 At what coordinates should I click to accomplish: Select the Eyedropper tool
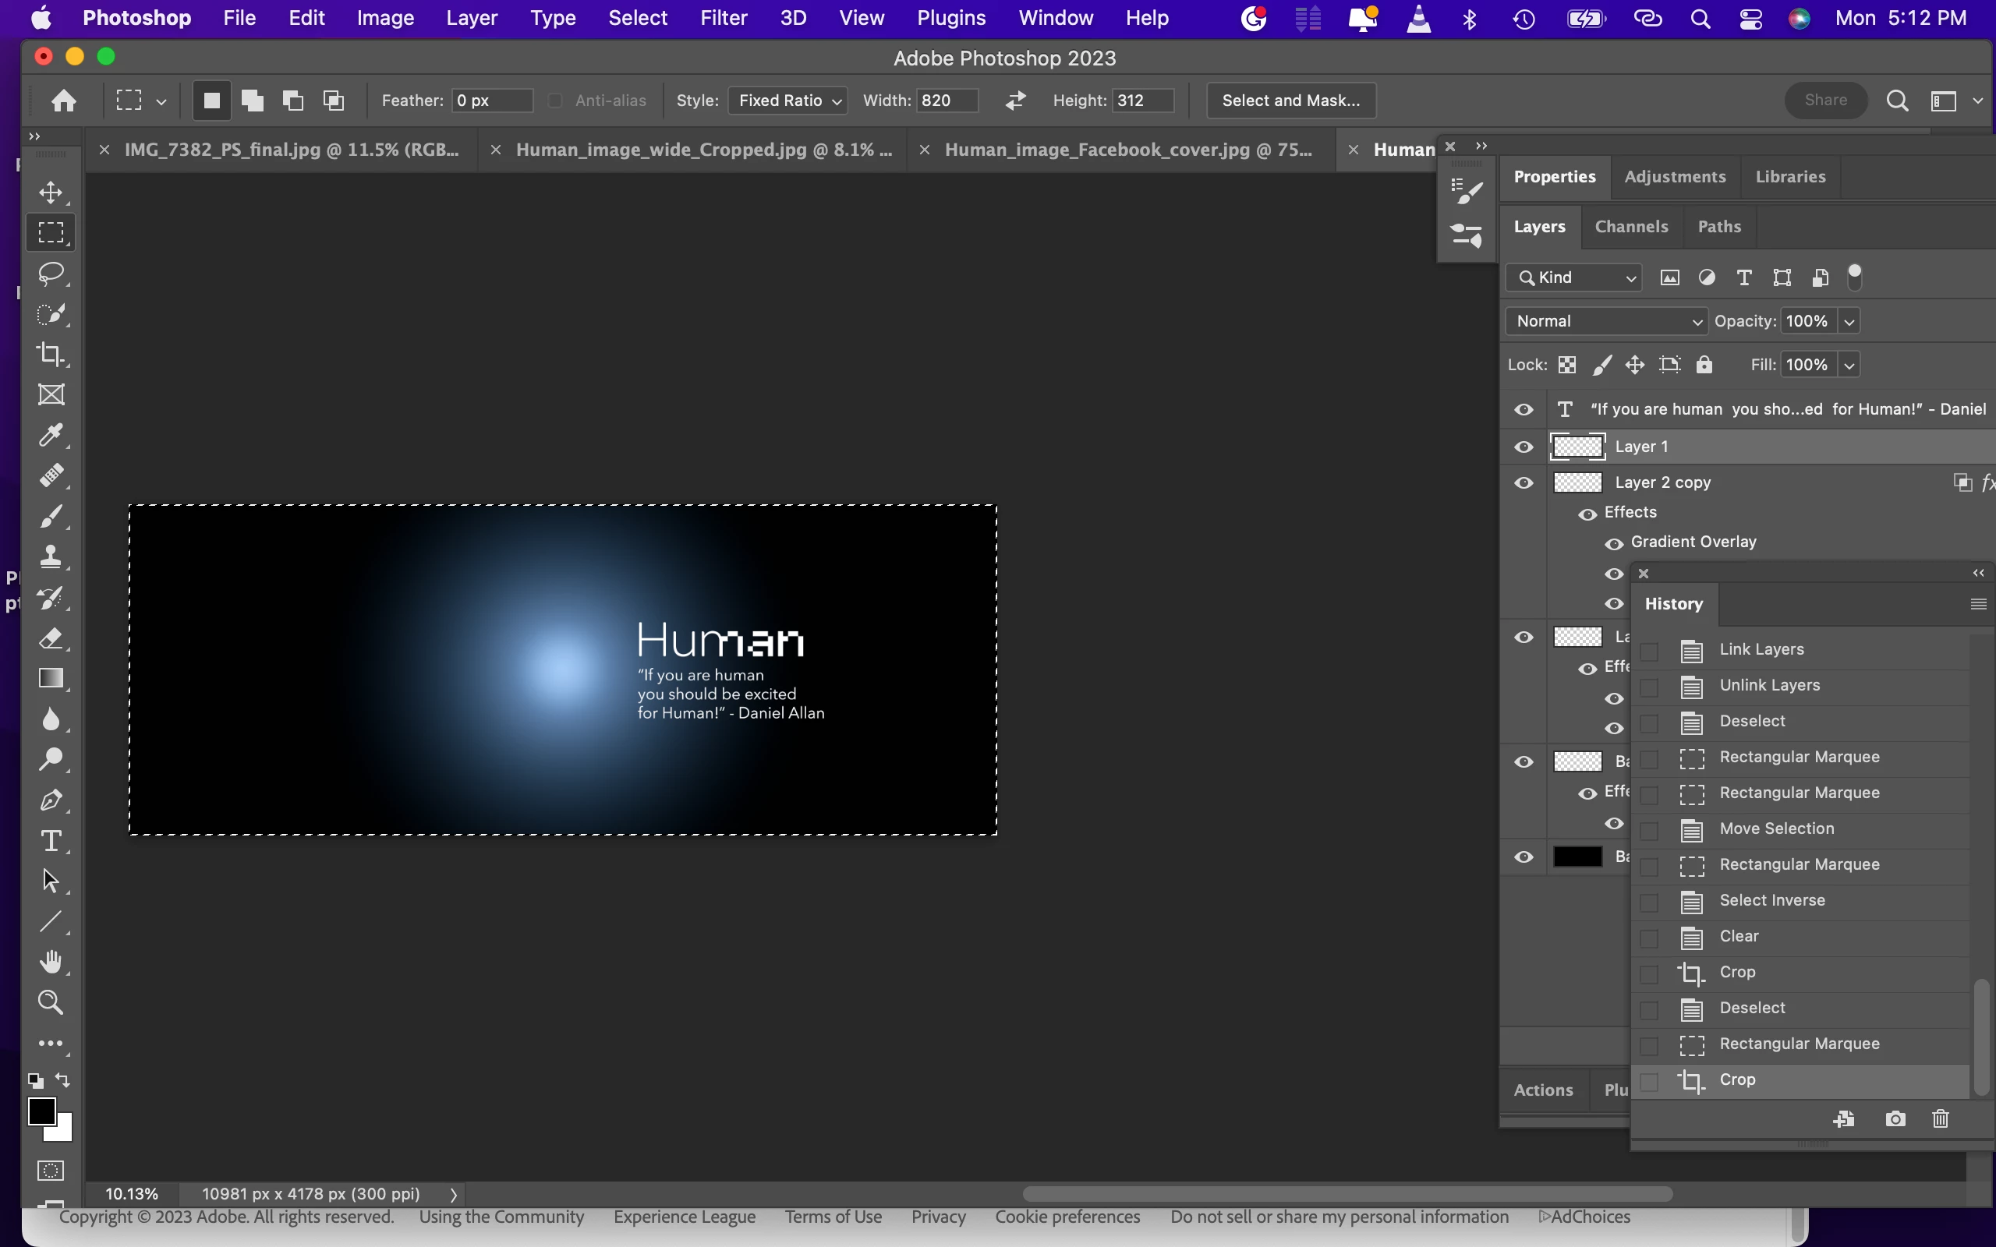click(x=51, y=435)
